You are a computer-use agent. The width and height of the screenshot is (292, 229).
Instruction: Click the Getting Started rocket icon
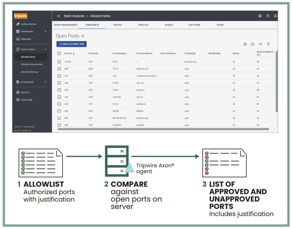(x=18, y=24)
